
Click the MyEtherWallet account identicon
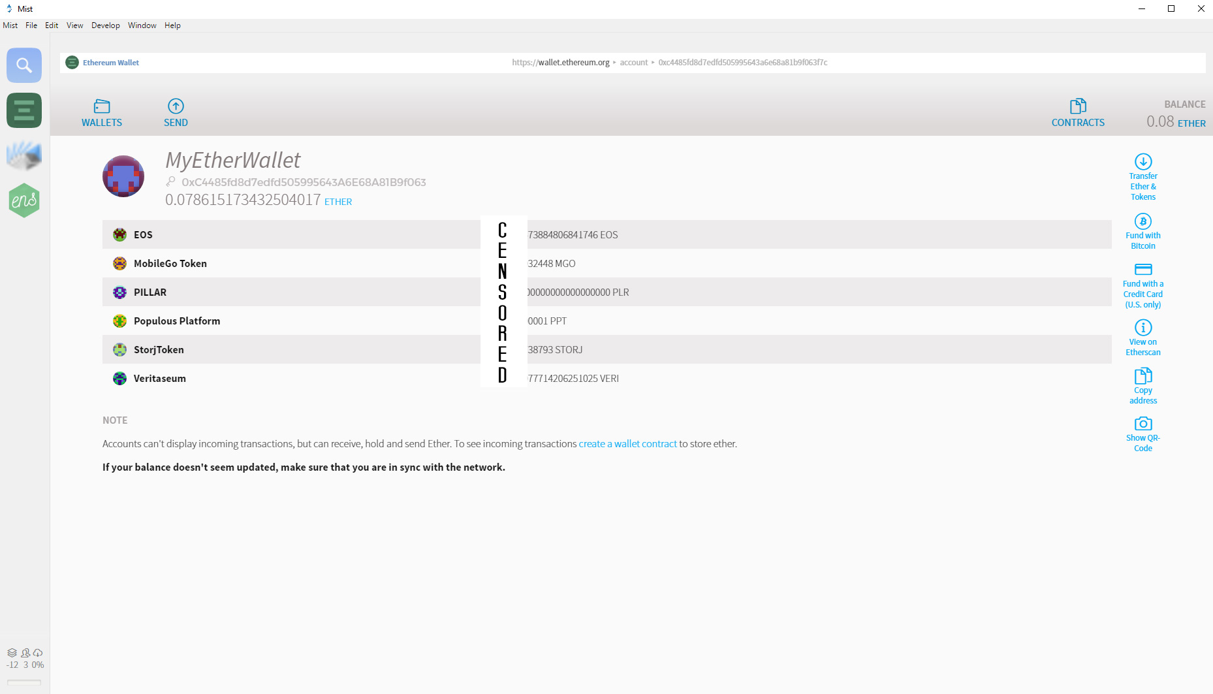pyautogui.click(x=123, y=176)
